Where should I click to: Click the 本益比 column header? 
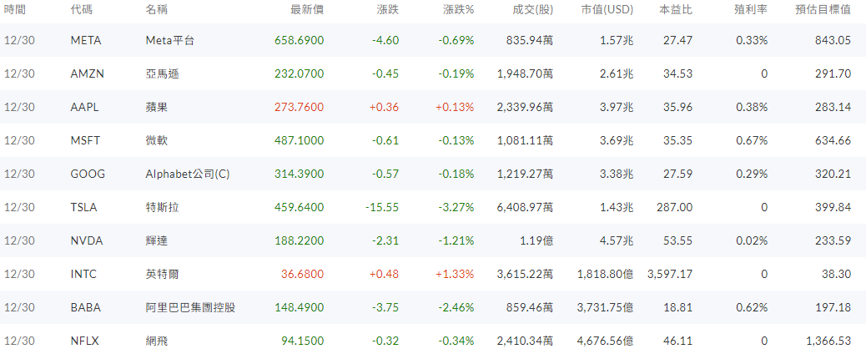point(676,10)
